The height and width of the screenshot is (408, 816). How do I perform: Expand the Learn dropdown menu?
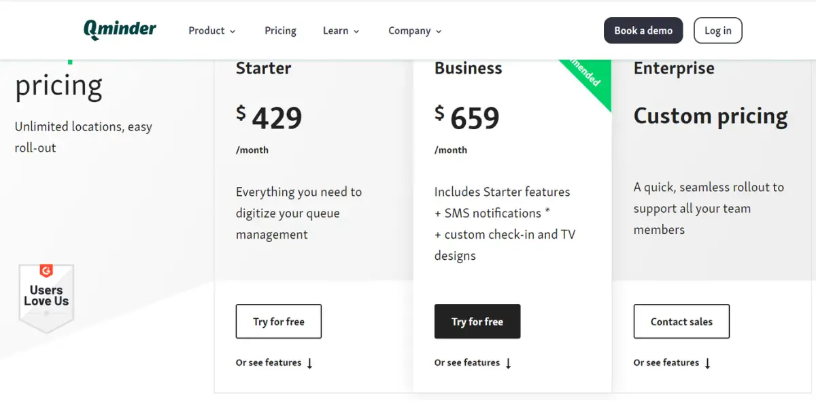point(341,31)
